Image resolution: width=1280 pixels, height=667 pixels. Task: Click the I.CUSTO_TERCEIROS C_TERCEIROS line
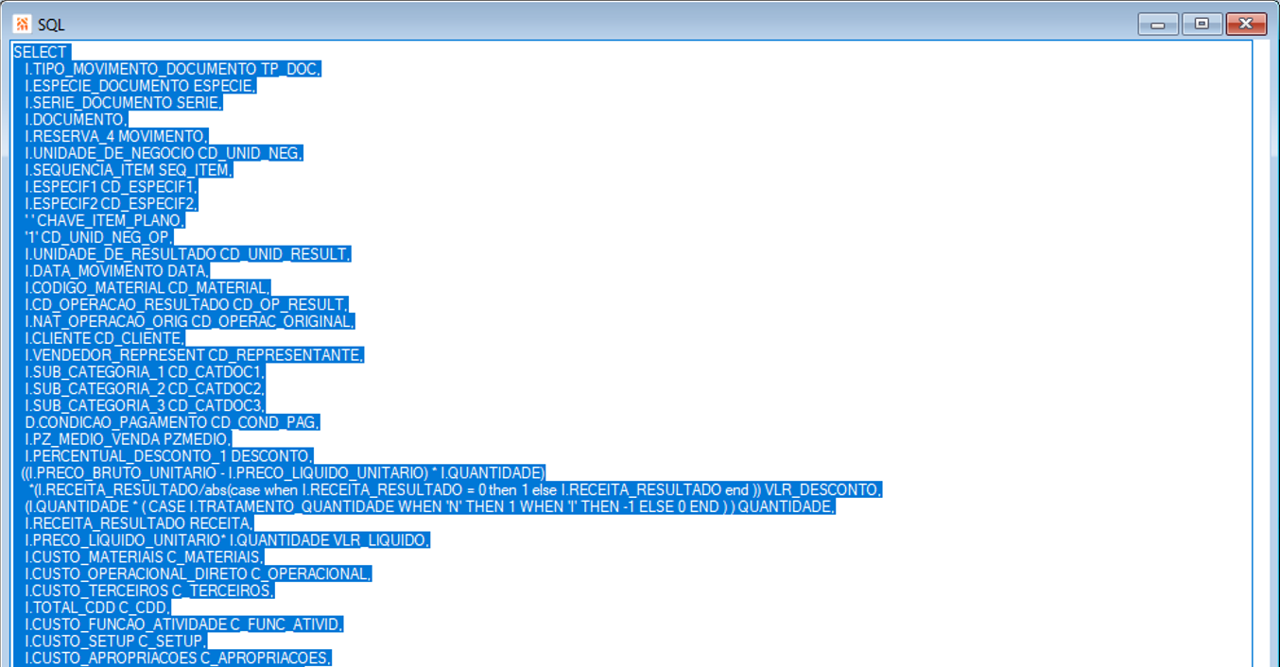[149, 590]
